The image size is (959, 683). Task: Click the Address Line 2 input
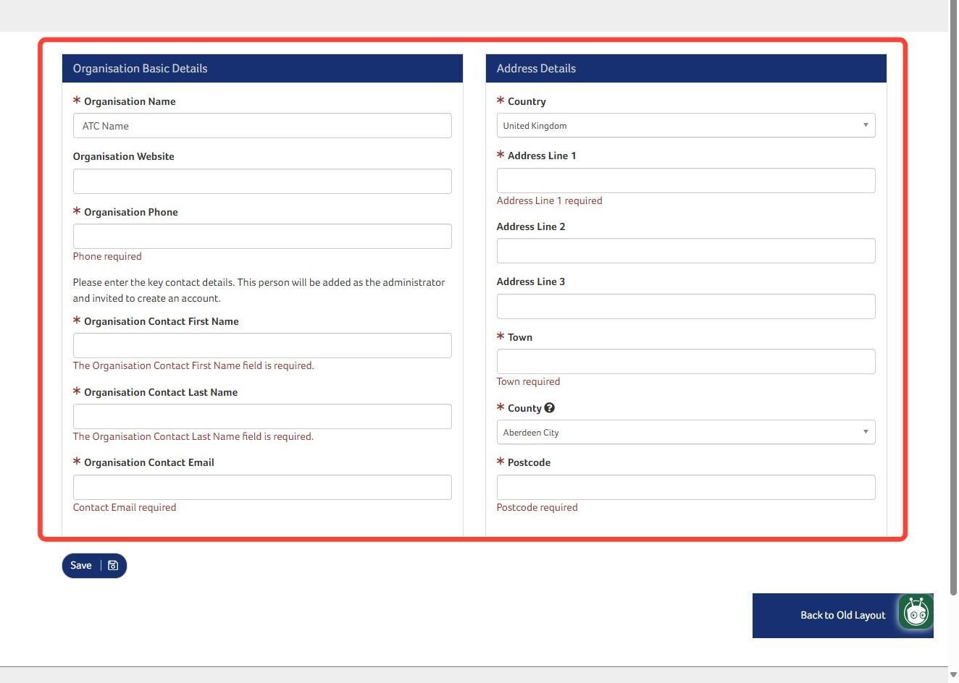[x=685, y=250]
